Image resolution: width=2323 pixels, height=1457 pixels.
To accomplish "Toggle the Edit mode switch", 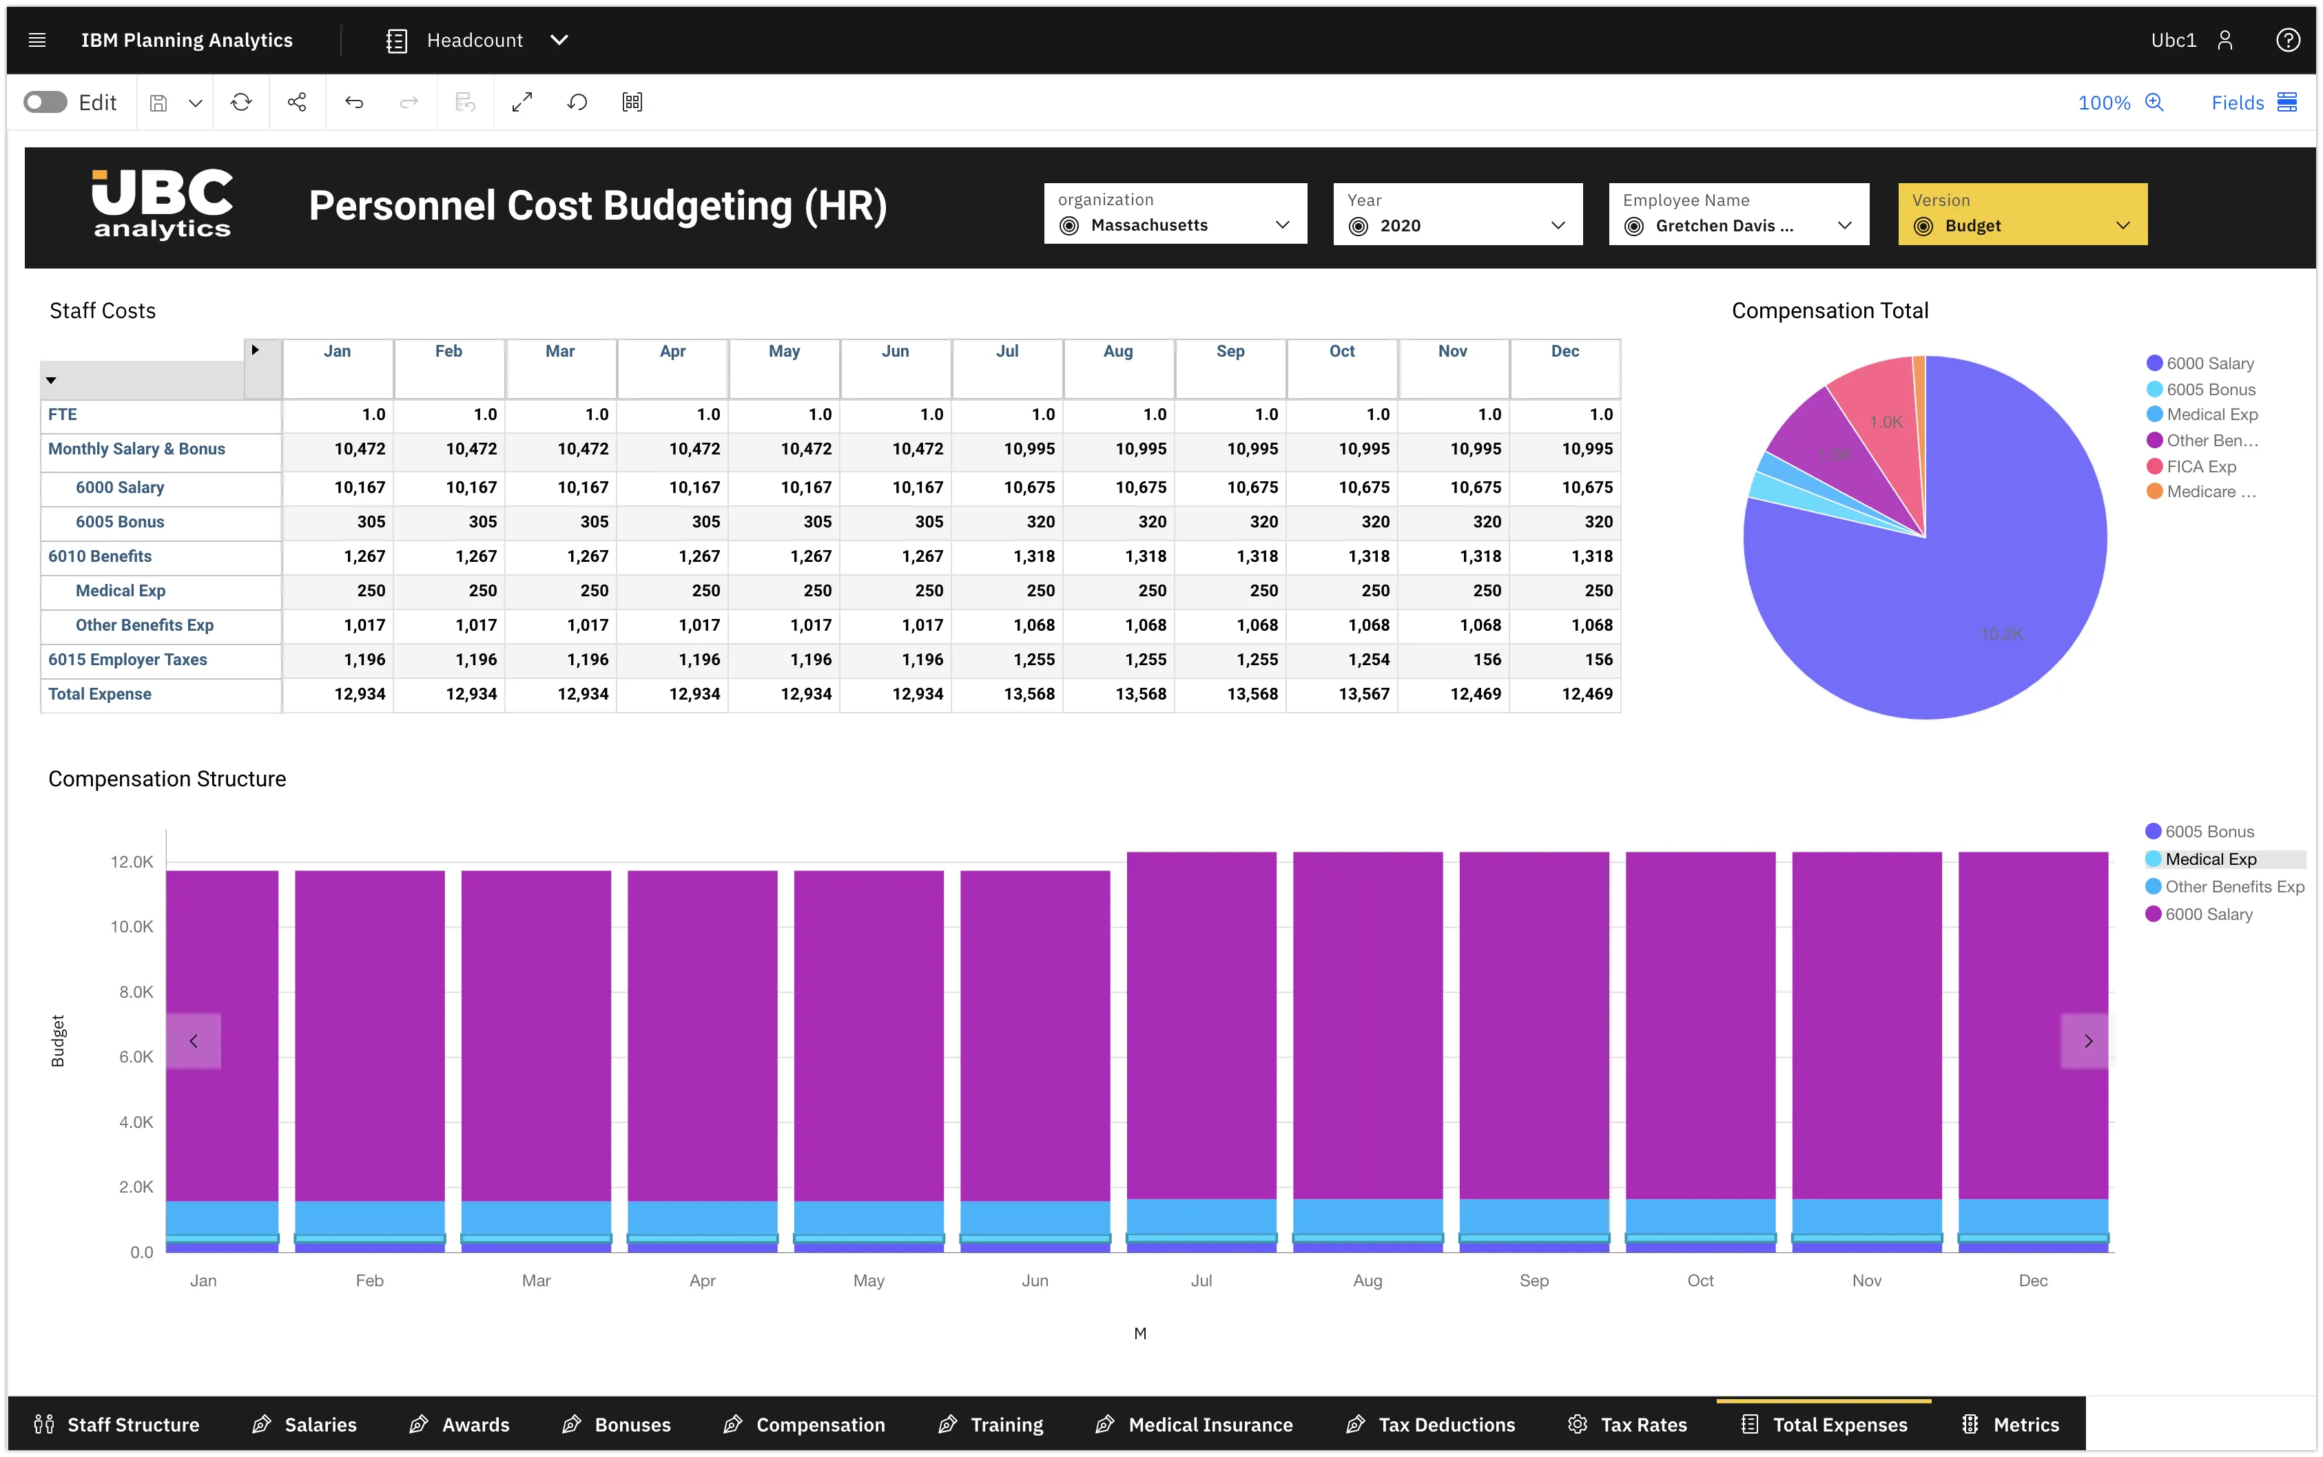I will pos(45,102).
